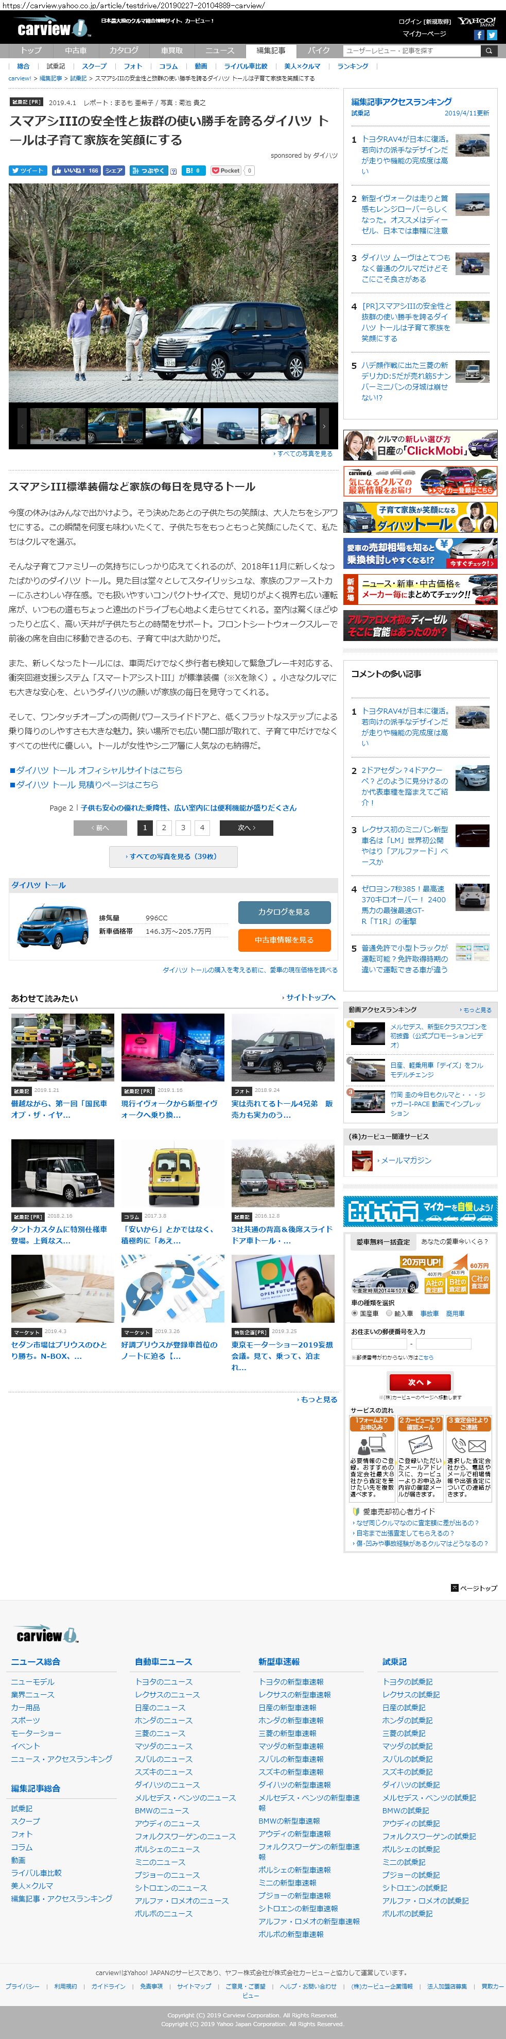Screen dimensions: 506x2039
Task: Open ranking item トヨタRAV4が日本に復活
Action: pos(405,155)
